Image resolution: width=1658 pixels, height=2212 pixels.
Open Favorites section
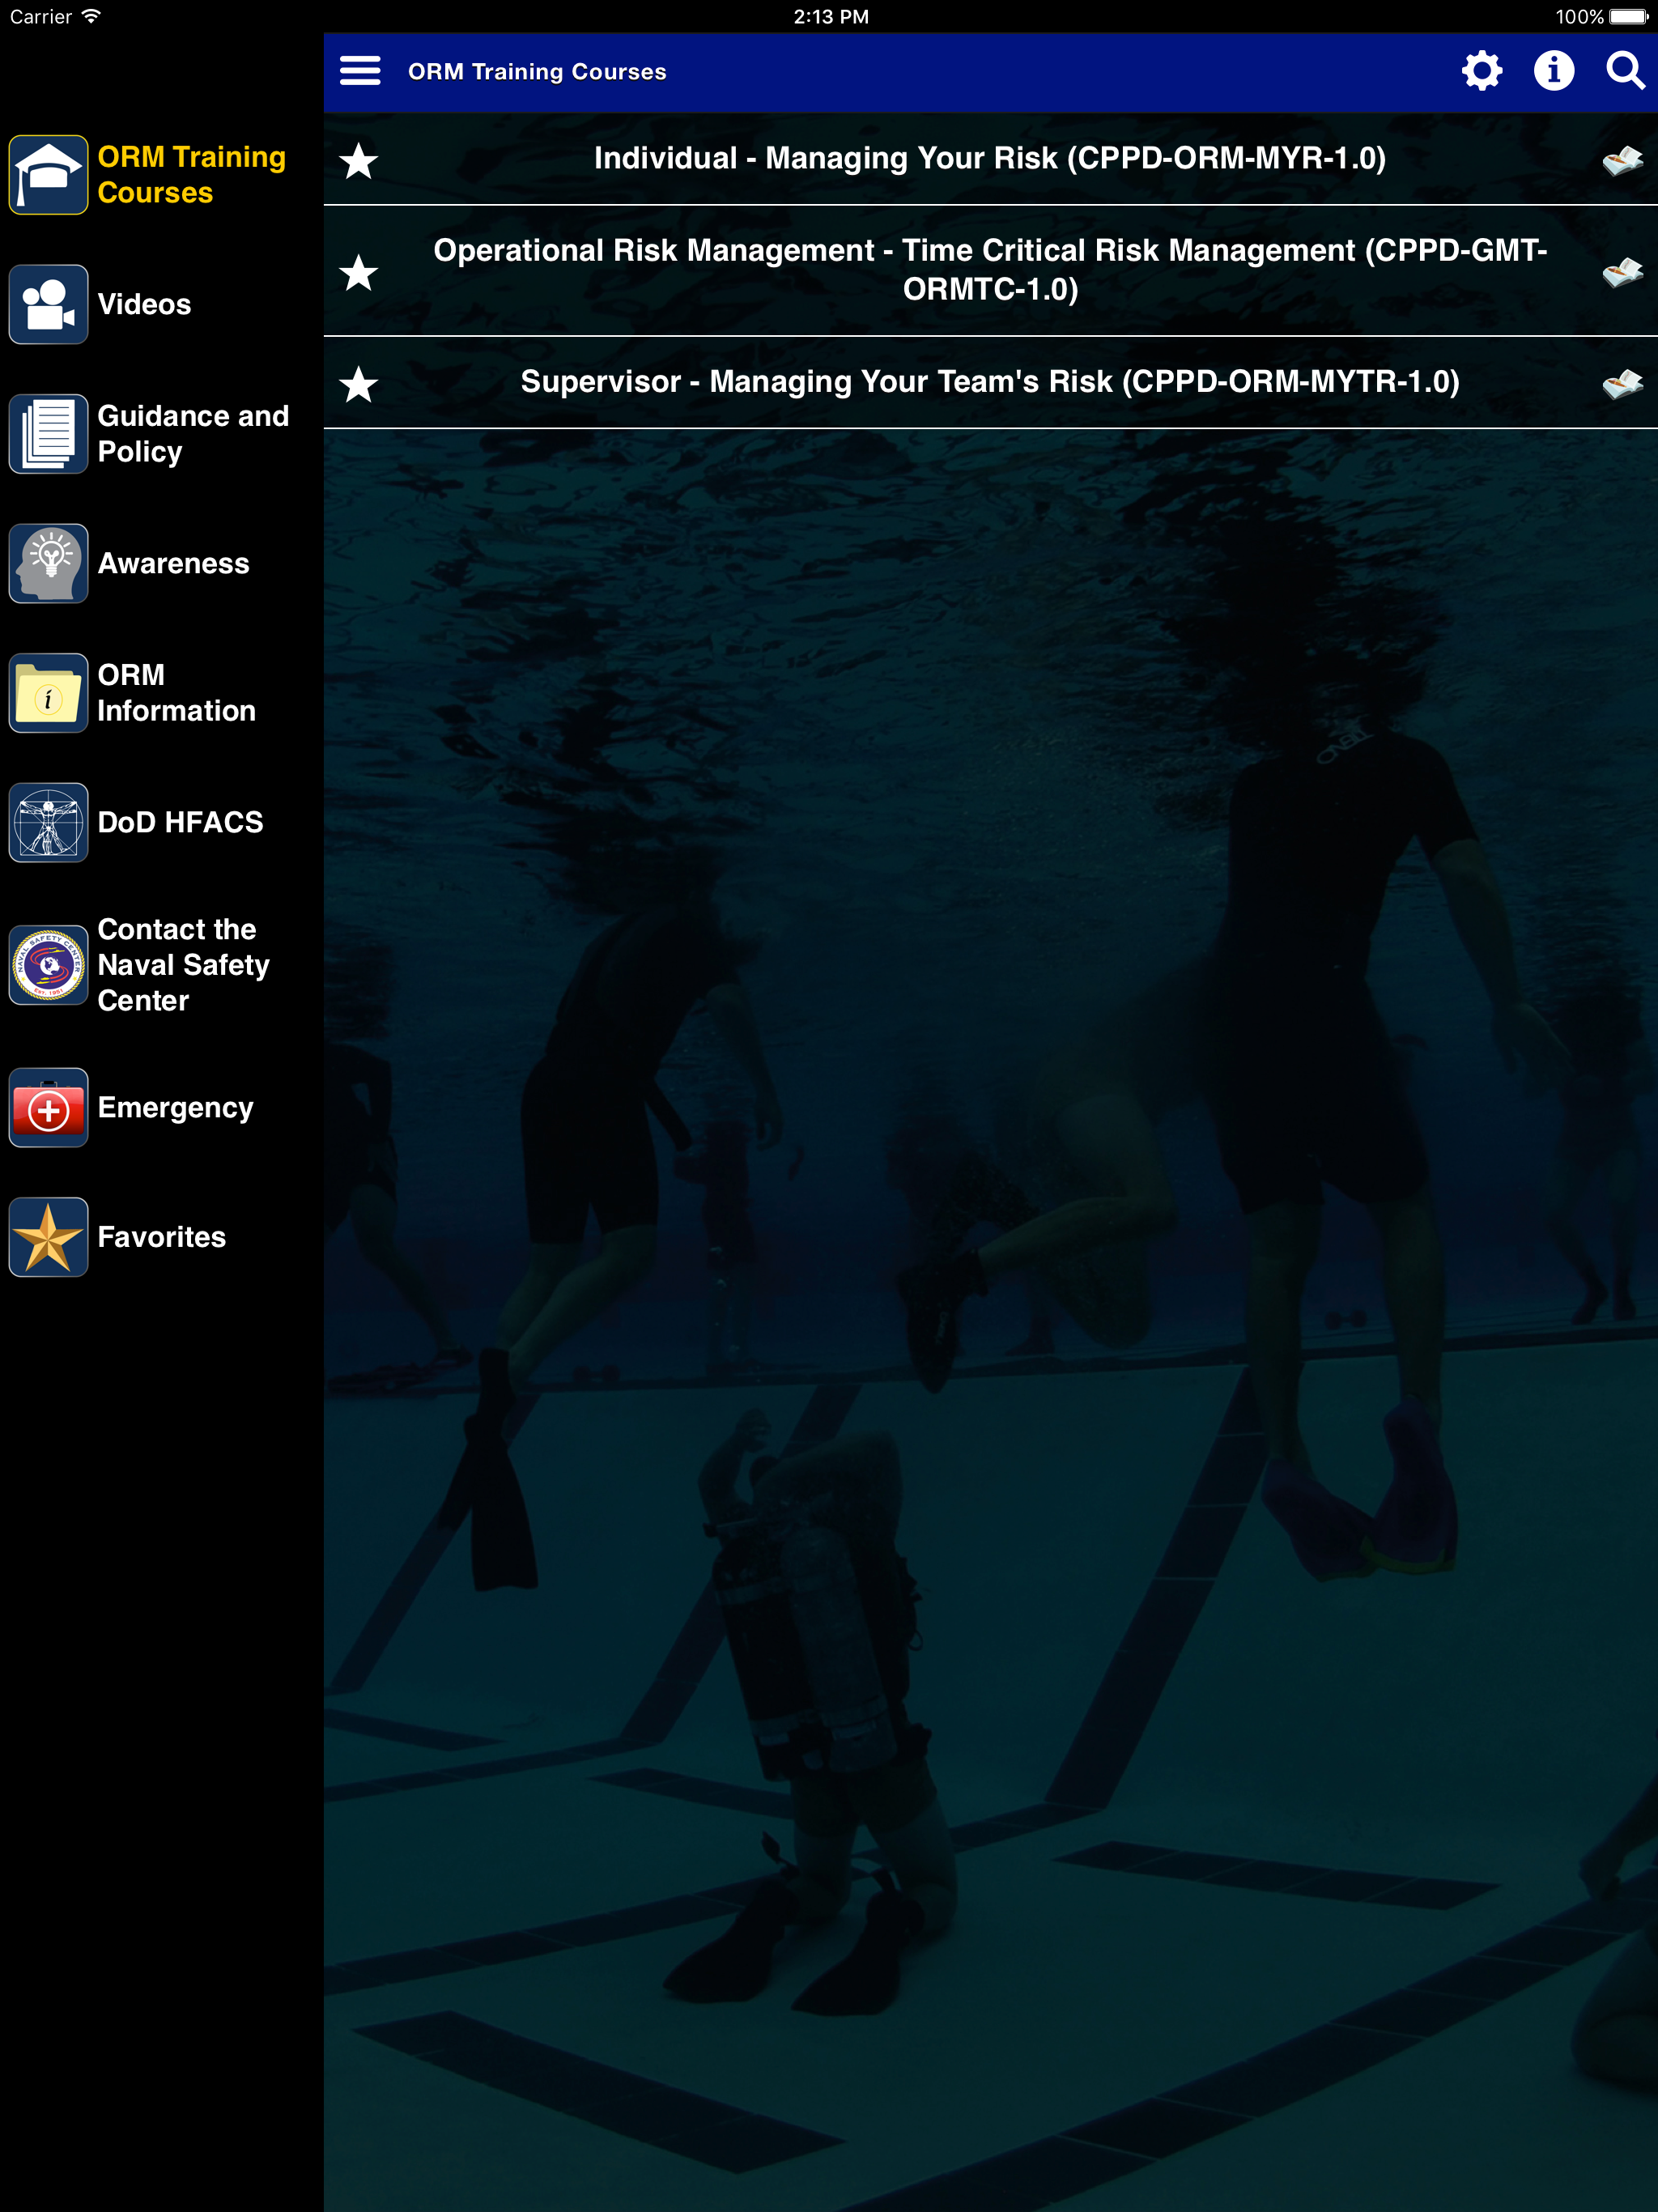[x=161, y=1237]
